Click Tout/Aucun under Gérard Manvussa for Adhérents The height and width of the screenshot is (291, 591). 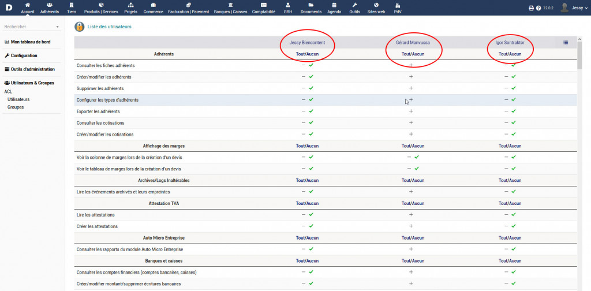coord(413,54)
